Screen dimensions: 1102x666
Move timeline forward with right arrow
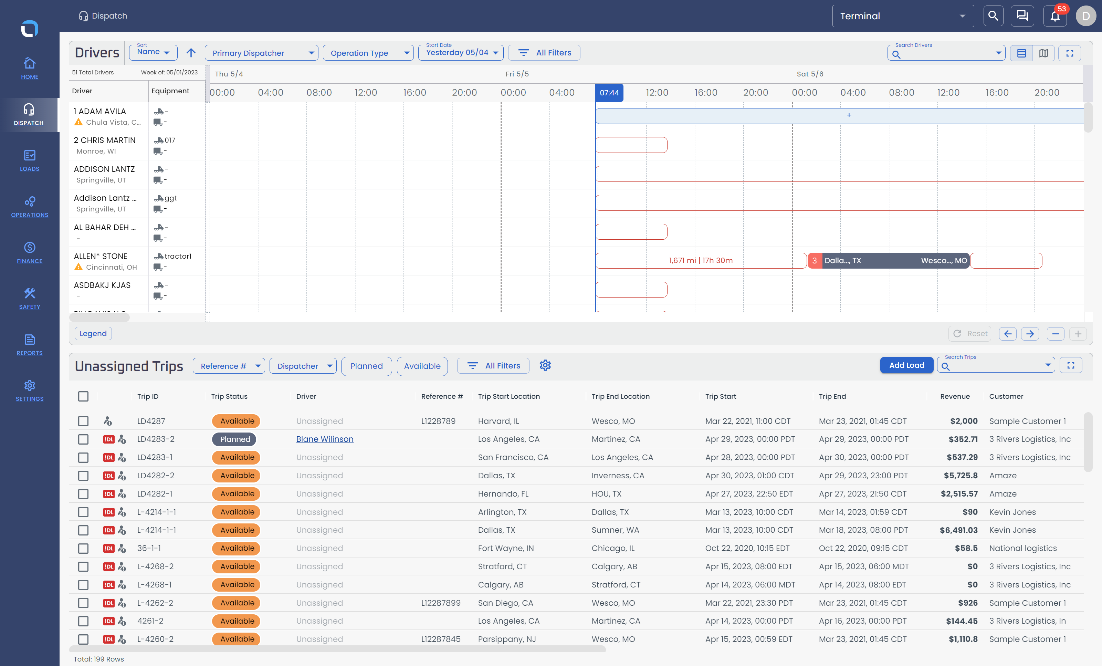point(1030,334)
